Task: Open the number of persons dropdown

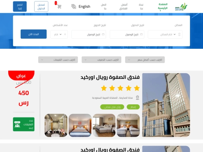Action: tap(59, 35)
